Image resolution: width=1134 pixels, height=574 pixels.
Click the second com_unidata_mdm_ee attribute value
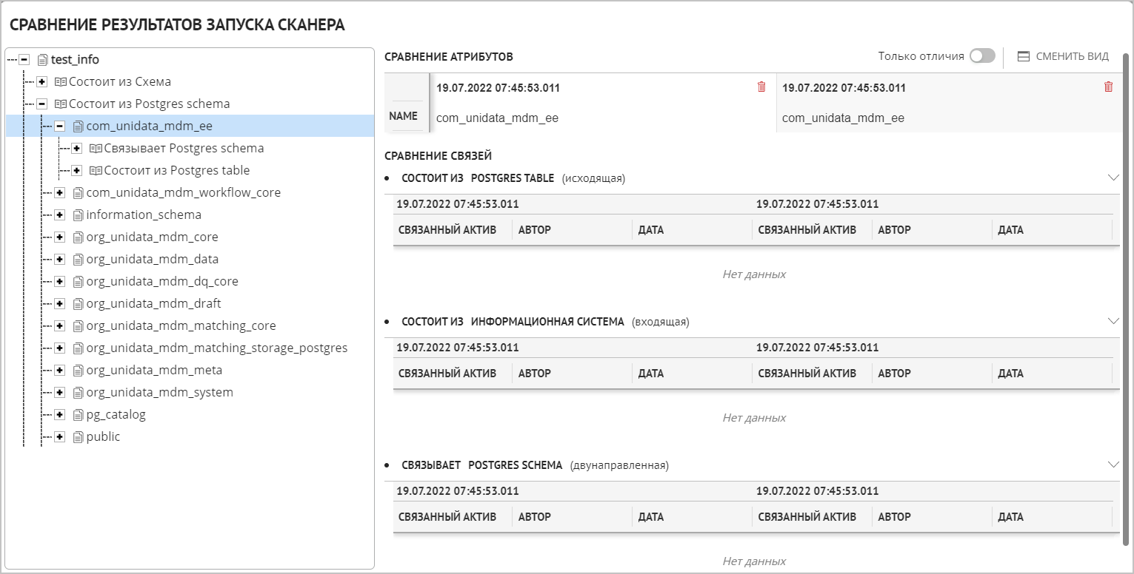point(843,118)
